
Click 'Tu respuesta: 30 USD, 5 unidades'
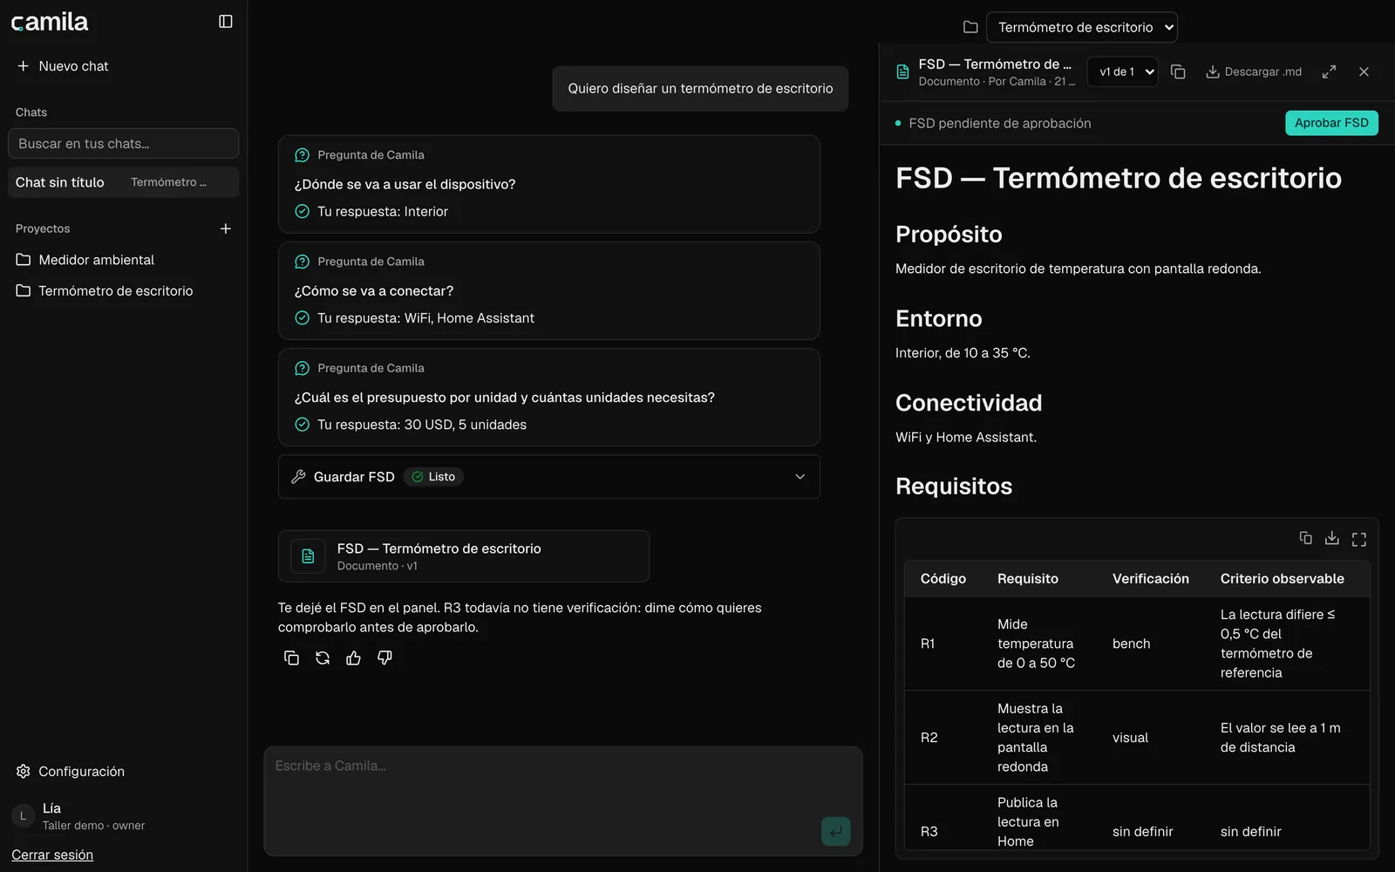coord(422,425)
